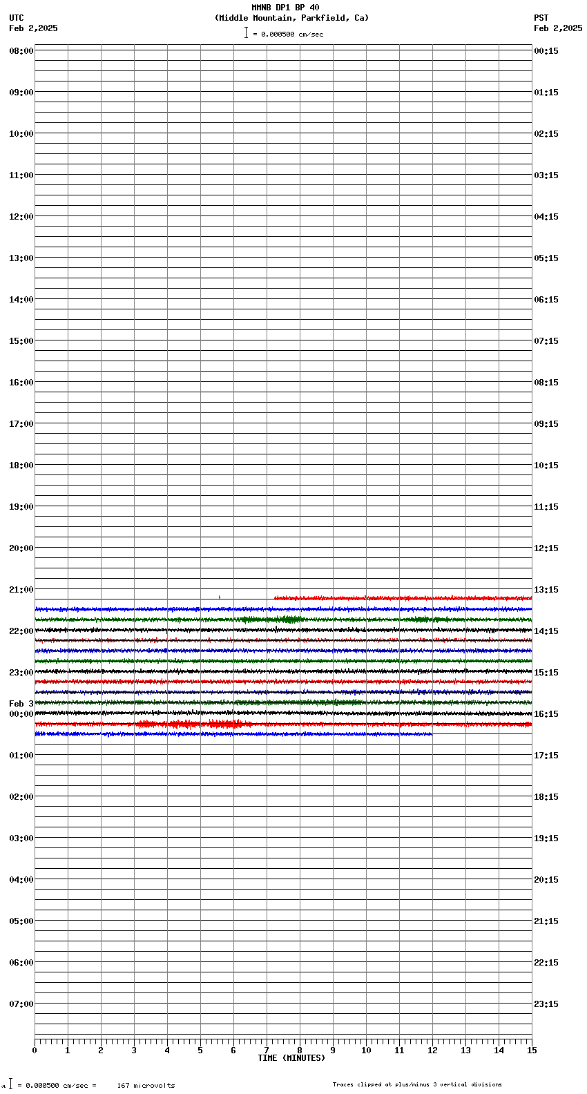
Task: Select the '21:00' UTC row label
Action: click(21, 590)
